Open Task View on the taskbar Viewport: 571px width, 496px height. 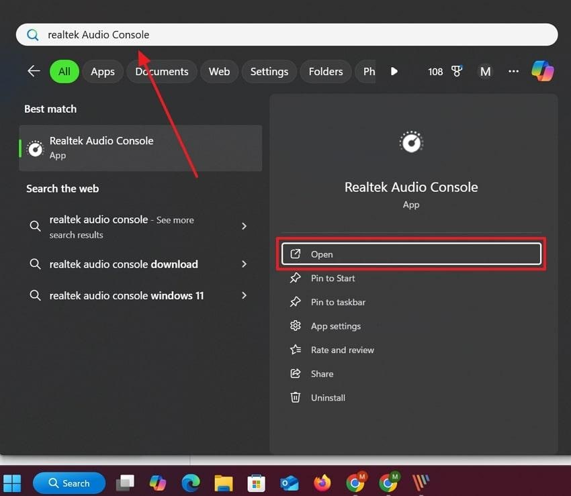tap(125, 483)
